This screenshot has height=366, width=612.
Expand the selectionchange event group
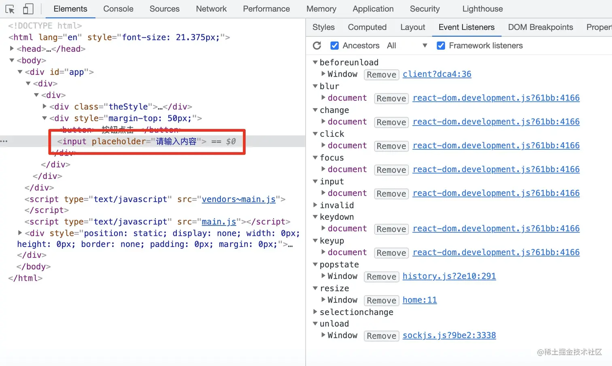point(315,312)
